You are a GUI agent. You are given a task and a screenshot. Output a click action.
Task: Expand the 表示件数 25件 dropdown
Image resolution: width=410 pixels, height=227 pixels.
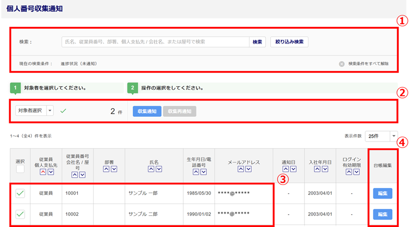[394, 136]
